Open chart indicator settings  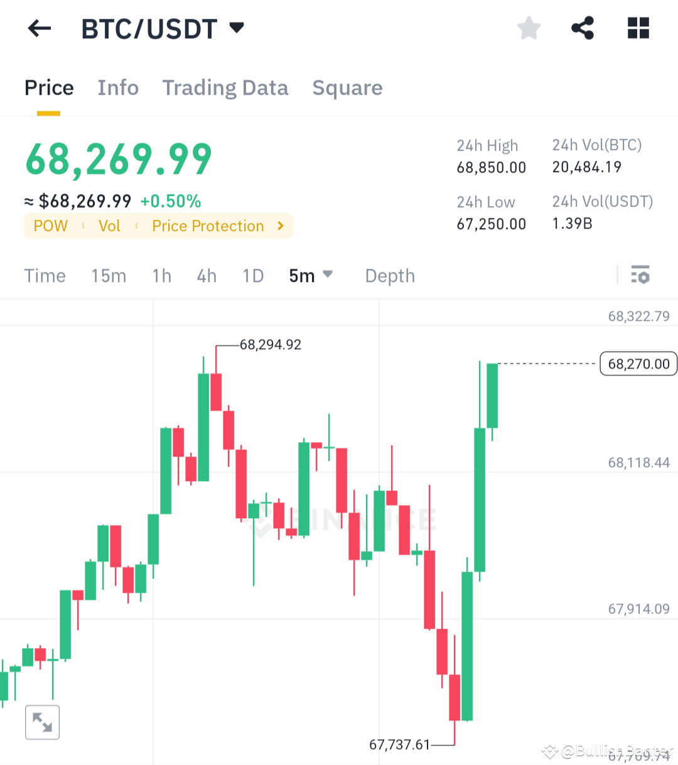pyautogui.click(x=640, y=275)
